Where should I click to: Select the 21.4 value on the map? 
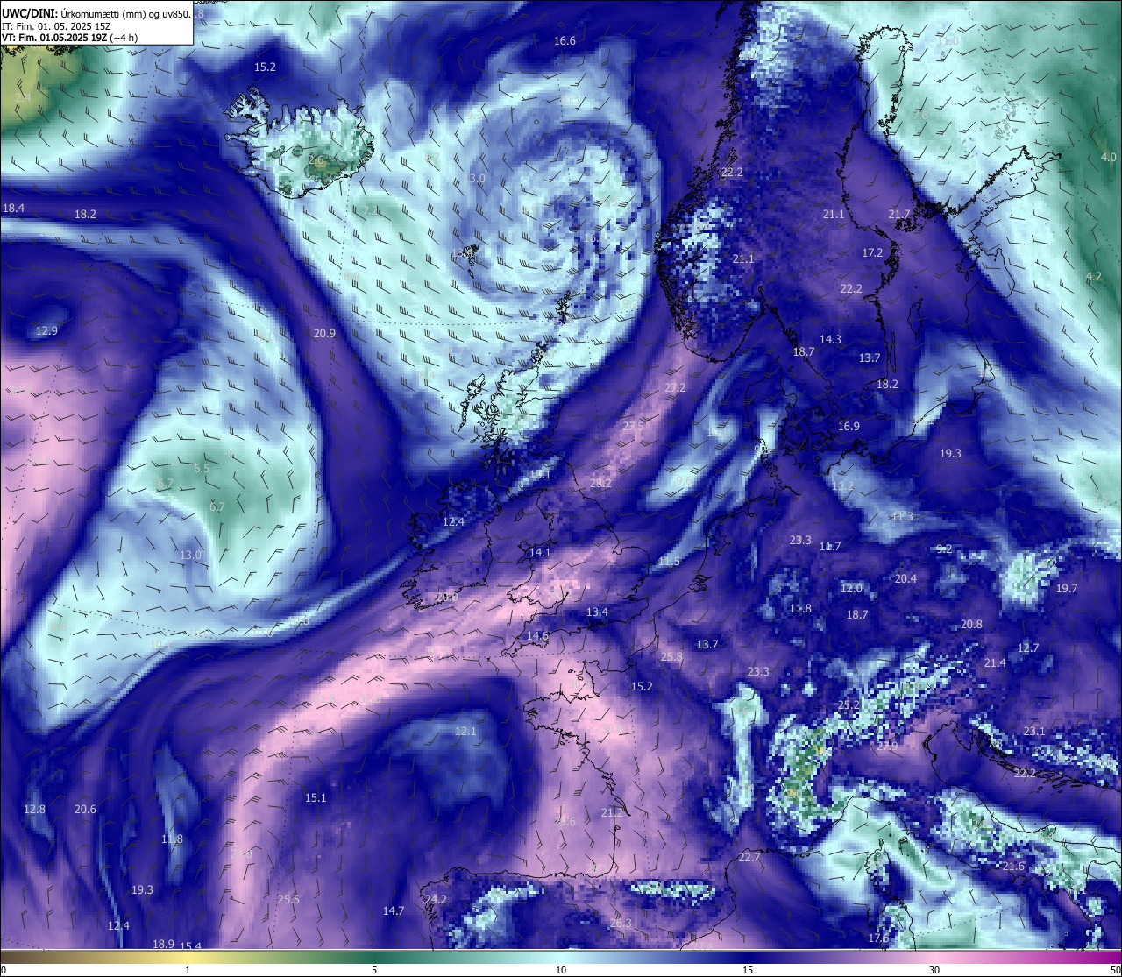coord(995,663)
